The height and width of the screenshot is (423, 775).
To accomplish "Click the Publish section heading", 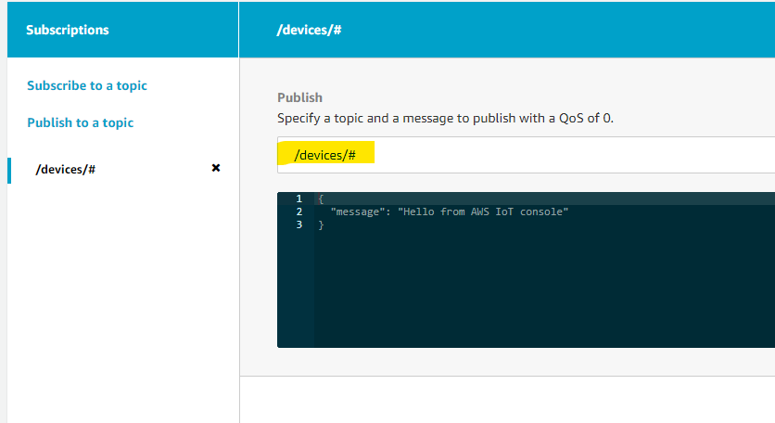I will pyautogui.click(x=299, y=97).
